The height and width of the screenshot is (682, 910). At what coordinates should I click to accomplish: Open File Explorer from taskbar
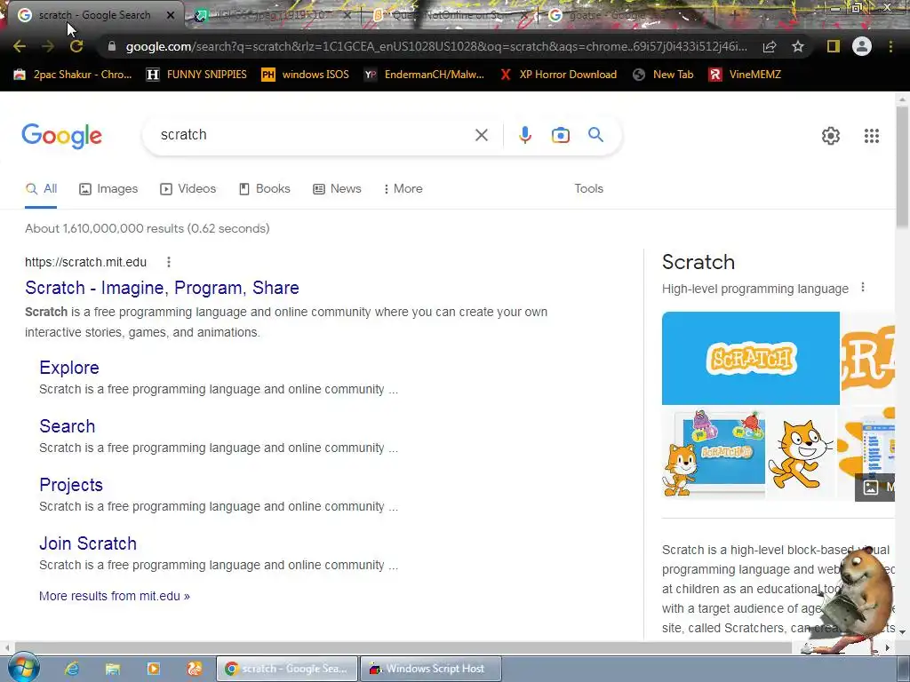(x=113, y=669)
